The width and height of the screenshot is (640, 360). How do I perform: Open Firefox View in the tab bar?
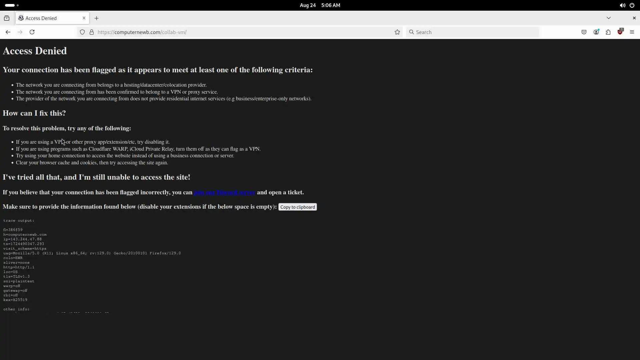coord(7,18)
